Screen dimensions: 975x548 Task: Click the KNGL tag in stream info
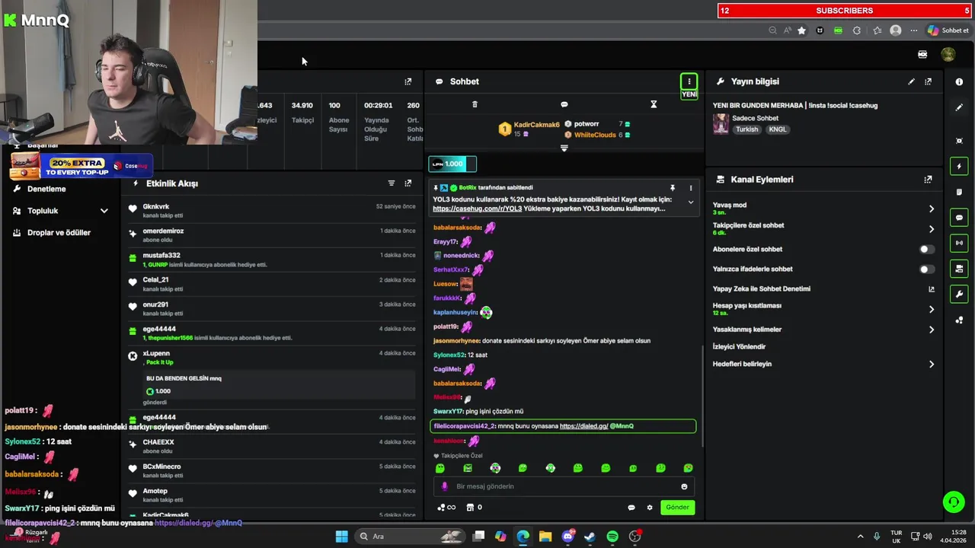[x=778, y=129]
